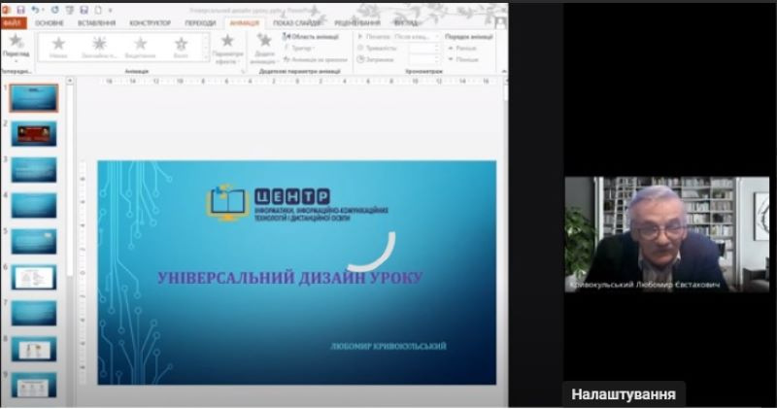The height and width of the screenshot is (409, 777).
Task: Click the Затримка delay field
Action: pyautogui.click(x=423, y=59)
